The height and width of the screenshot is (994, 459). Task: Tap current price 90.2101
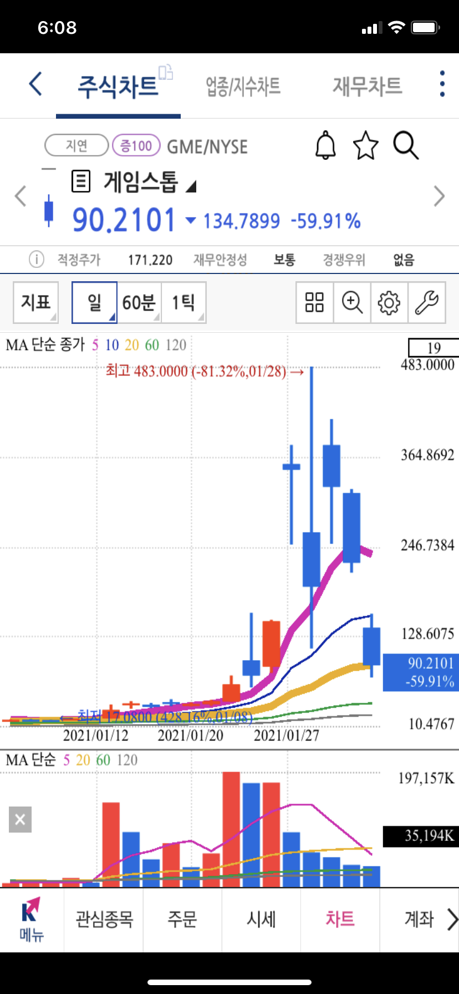[x=124, y=220]
